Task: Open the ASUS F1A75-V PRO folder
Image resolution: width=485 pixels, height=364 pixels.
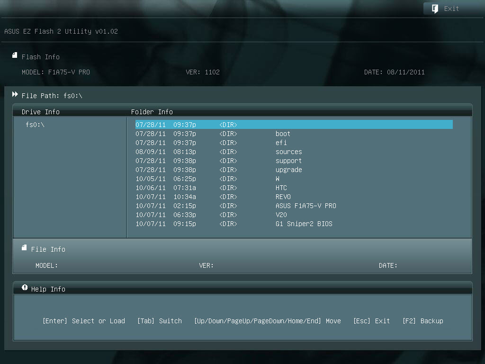Action: (x=305, y=206)
